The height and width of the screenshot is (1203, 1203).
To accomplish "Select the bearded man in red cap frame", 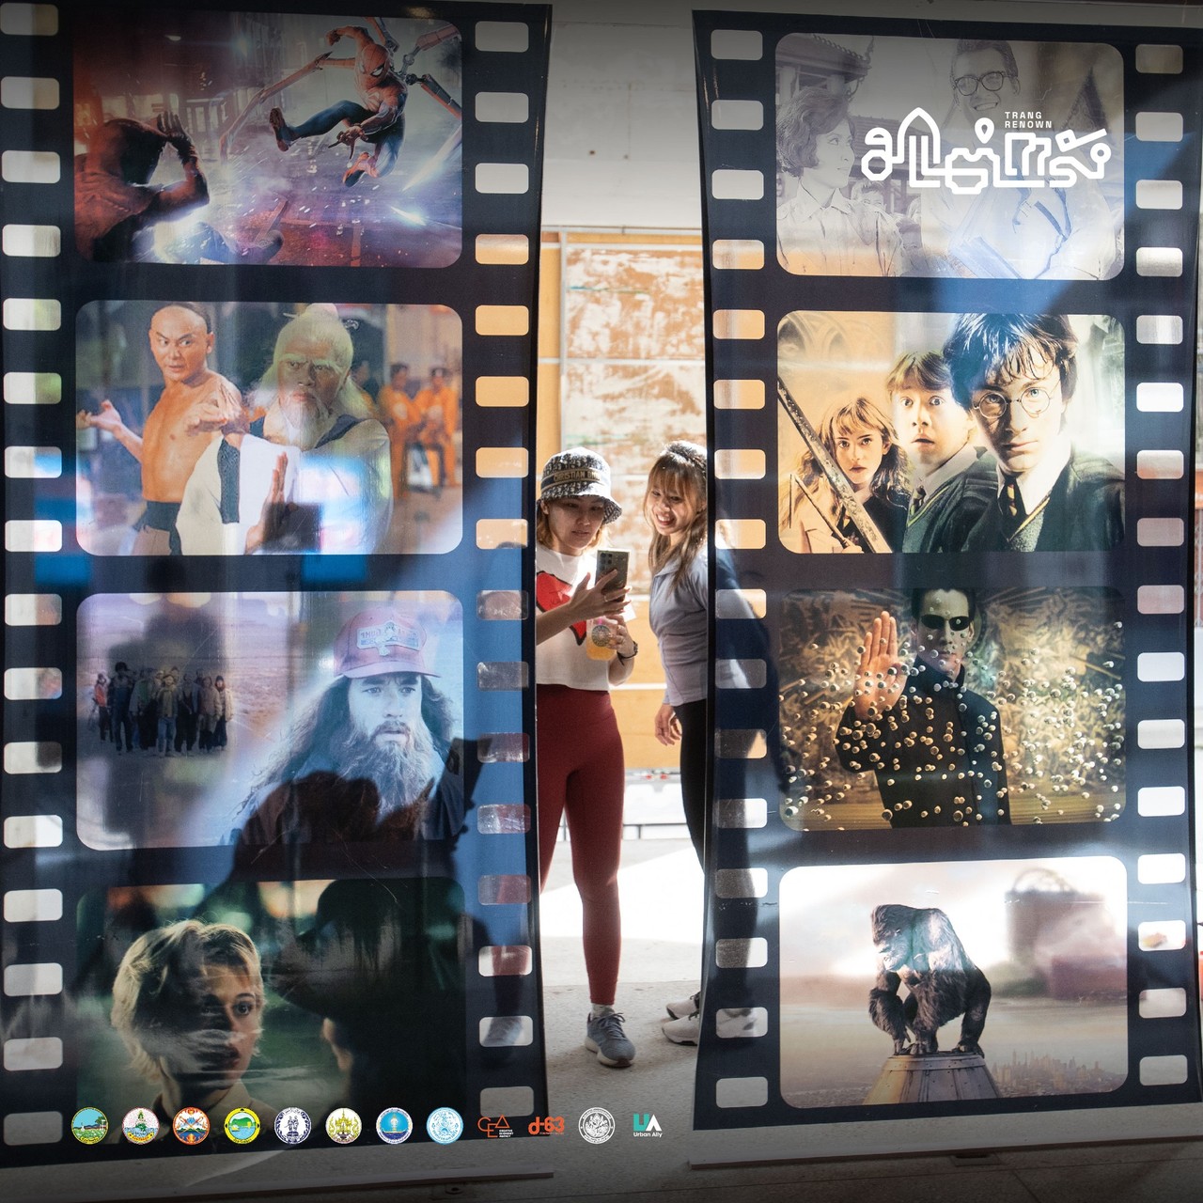I will tap(270, 719).
